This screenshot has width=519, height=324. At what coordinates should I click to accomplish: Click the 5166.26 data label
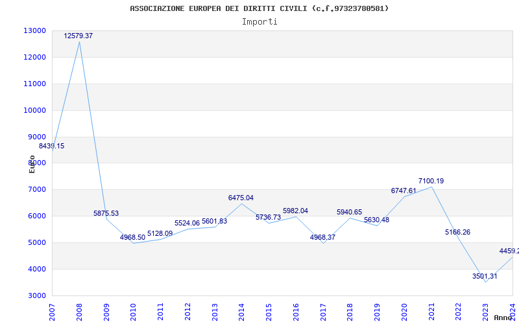tap(458, 233)
